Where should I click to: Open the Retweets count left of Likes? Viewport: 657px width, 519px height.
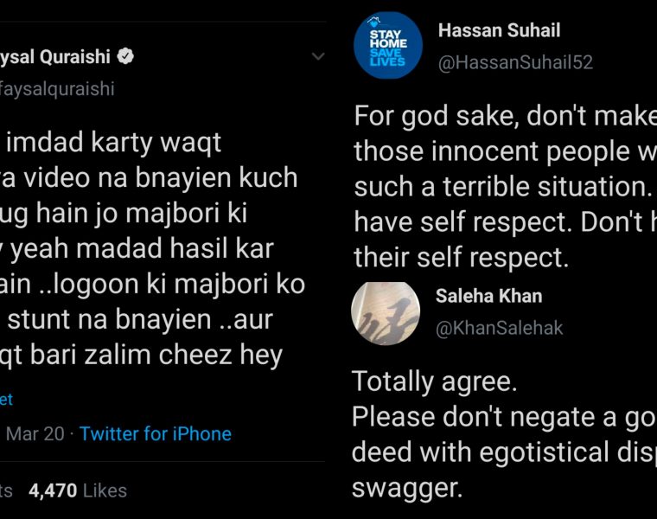(7, 490)
